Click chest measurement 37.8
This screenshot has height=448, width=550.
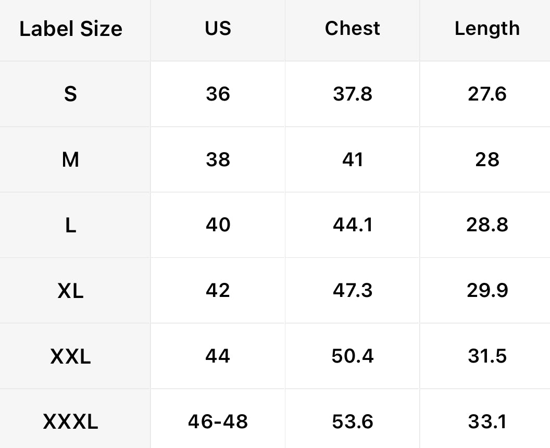[x=353, y=94]
